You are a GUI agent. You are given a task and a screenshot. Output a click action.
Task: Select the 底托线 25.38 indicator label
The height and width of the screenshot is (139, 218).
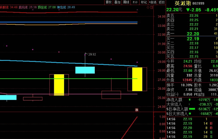click(x=28, y=7)
